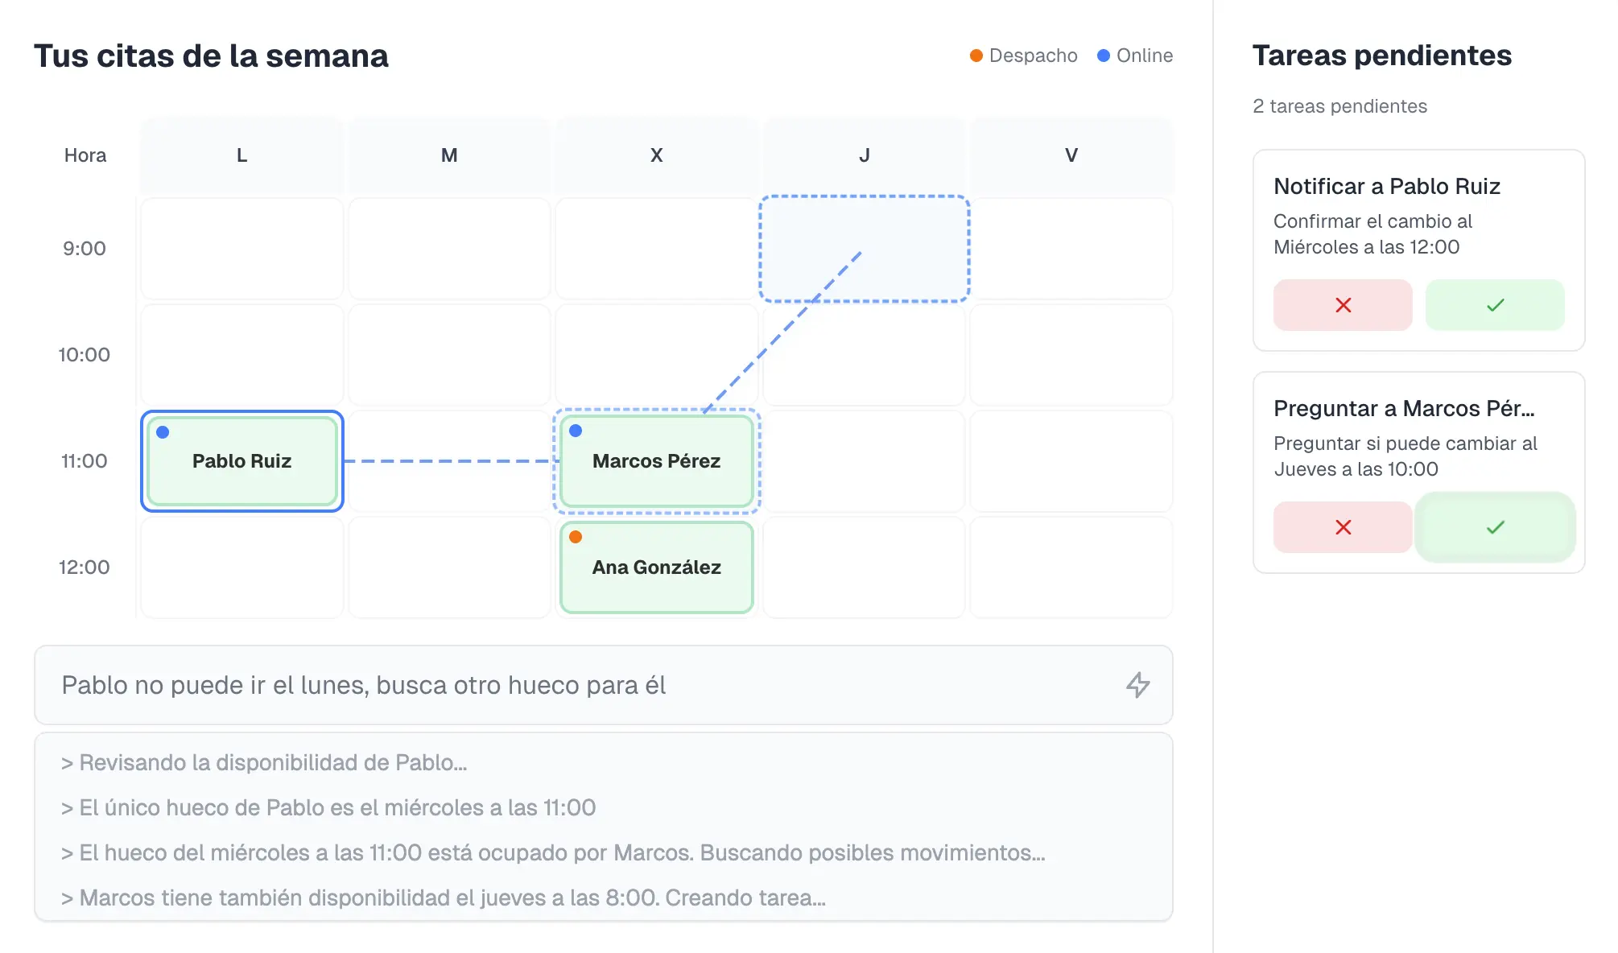Select Pablo Ruiz's Monday 11:00 appointment

point(241,460)
